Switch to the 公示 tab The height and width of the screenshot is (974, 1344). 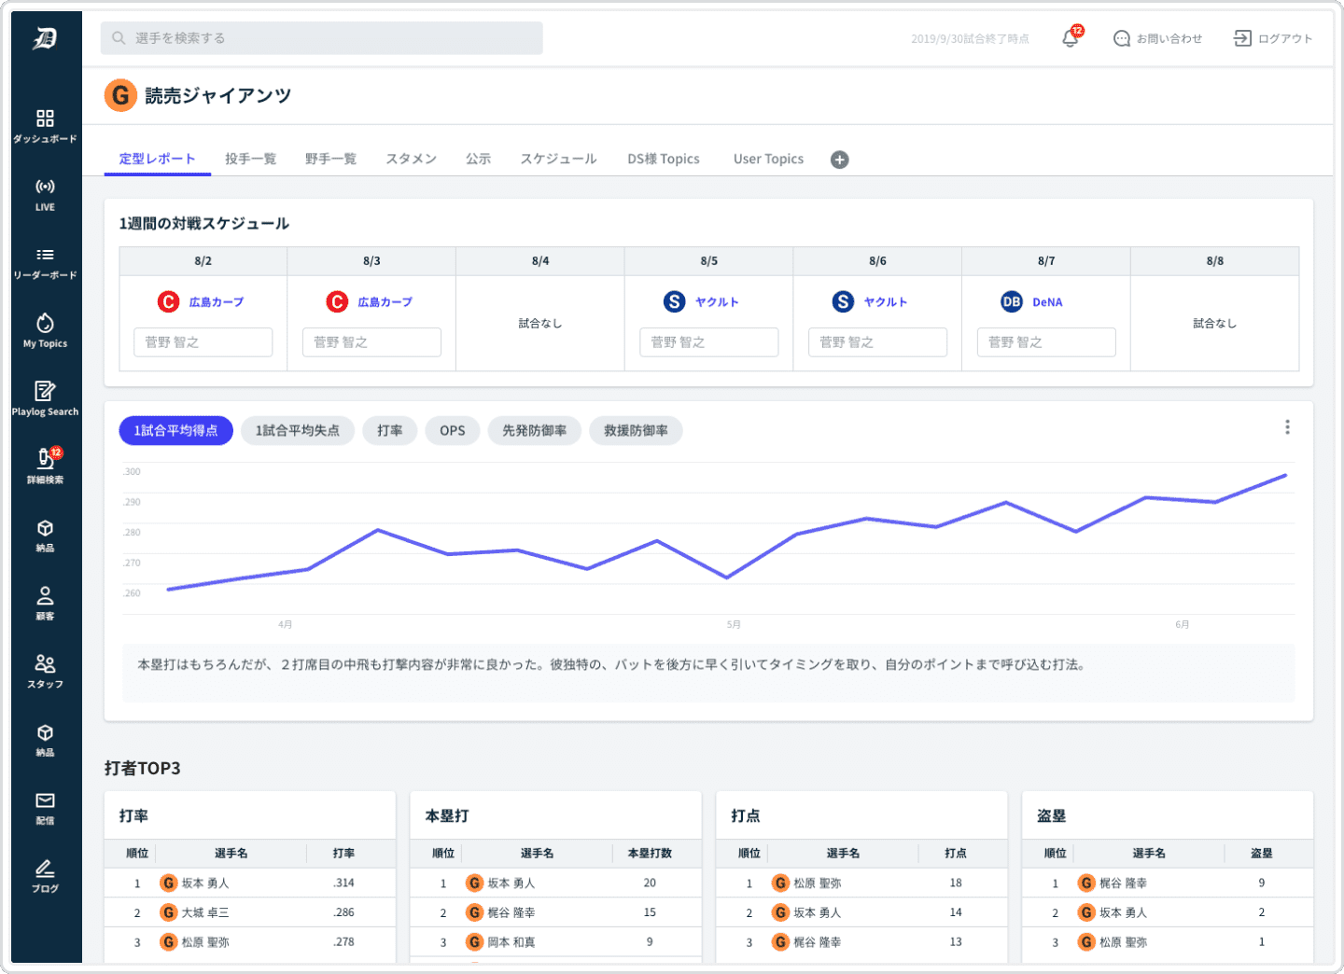tap(478, 159)
